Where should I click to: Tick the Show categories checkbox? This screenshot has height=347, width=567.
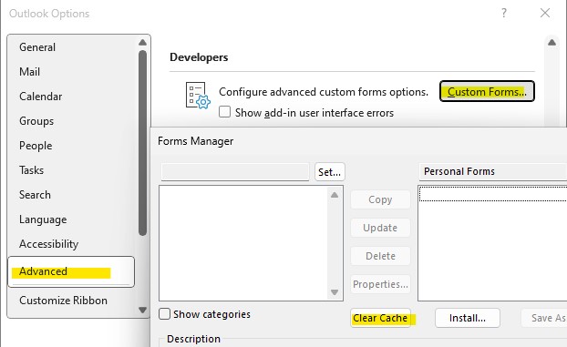click(x=164, y=313)
